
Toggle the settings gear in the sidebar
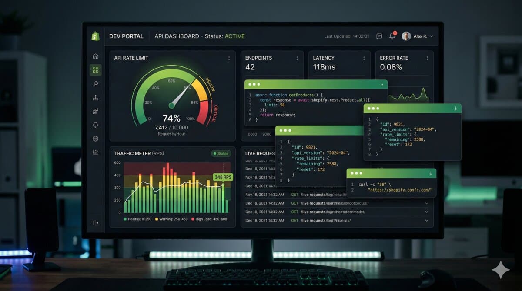click(x=96, y=139)
